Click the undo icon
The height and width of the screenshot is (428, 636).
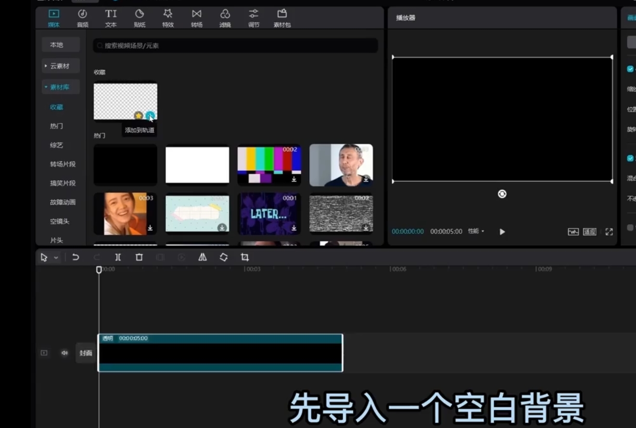tap(76, 257)
